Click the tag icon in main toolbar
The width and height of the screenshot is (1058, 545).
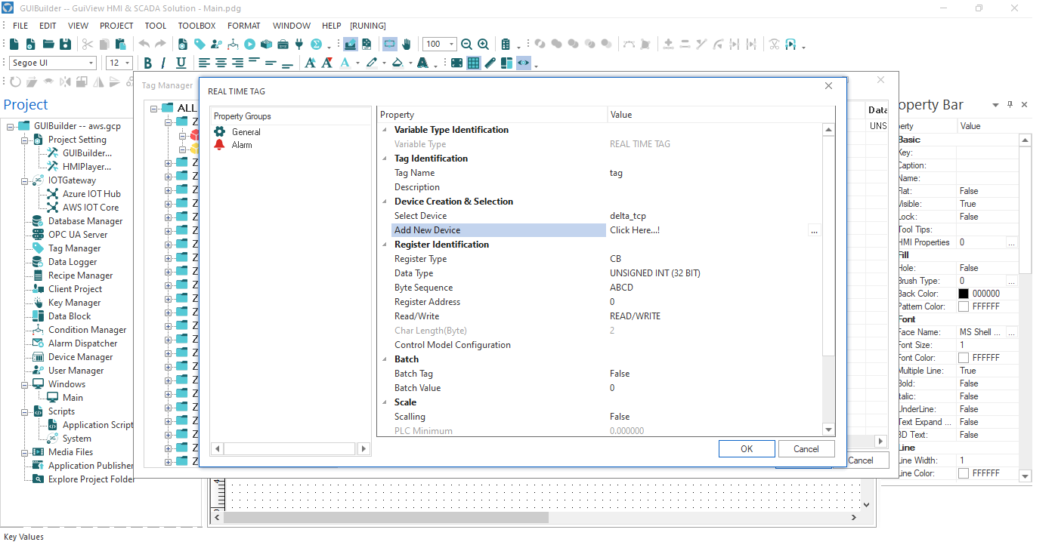click(x=200, y=44)
